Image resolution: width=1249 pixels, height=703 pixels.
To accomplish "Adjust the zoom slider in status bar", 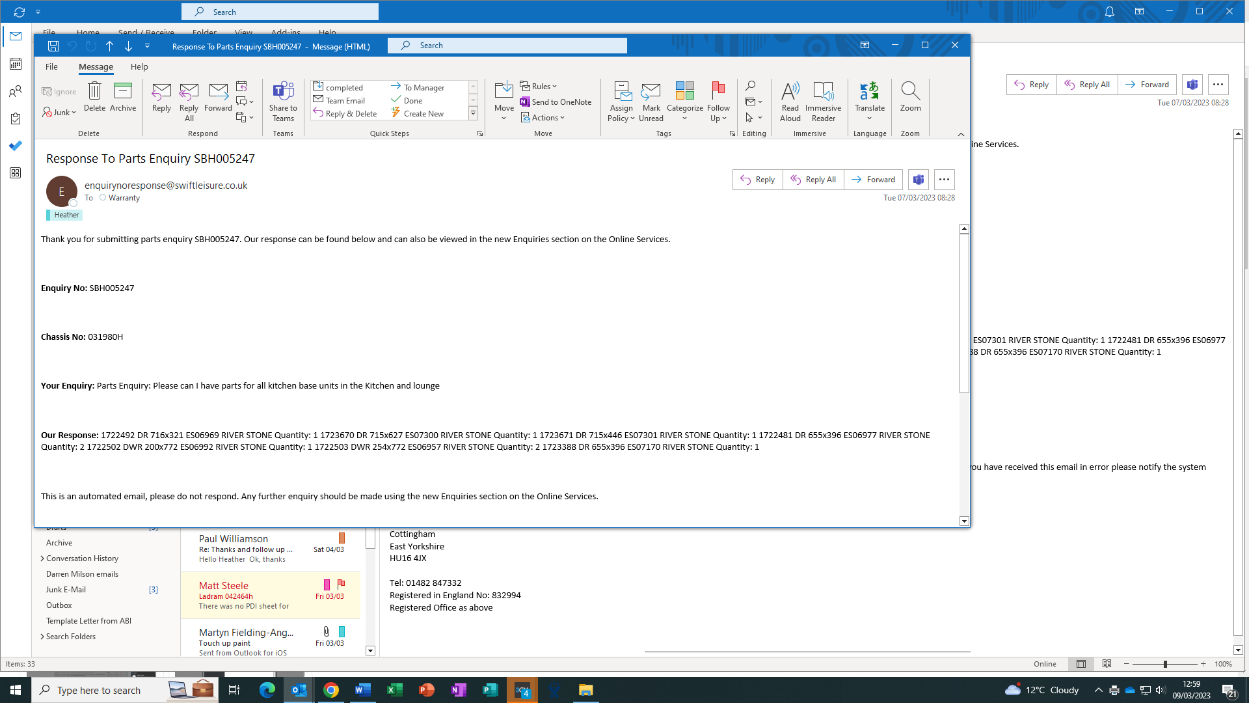I will [x=1165, y=664].
